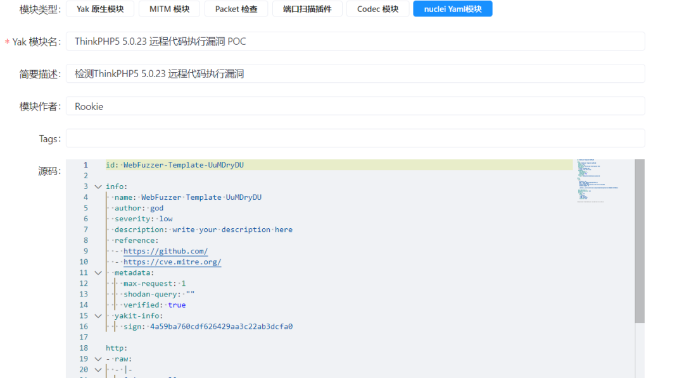Click the empty Tags input field
684x378 pixels.
pyautogui.click(x=355, y=138)
